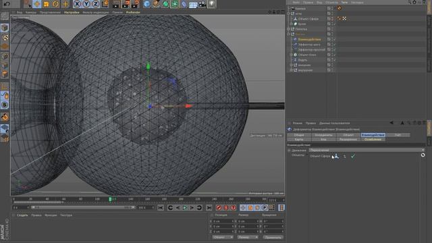Click the Undo arrow icon
This screenshot has width=432, height=243.
(7, 3)
